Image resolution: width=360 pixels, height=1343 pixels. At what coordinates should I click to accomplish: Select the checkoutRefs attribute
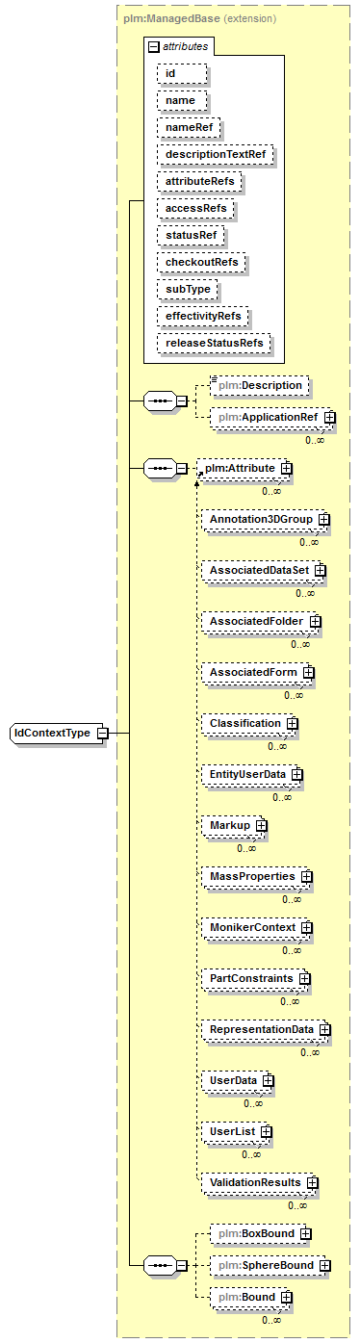tap(200, 262)
